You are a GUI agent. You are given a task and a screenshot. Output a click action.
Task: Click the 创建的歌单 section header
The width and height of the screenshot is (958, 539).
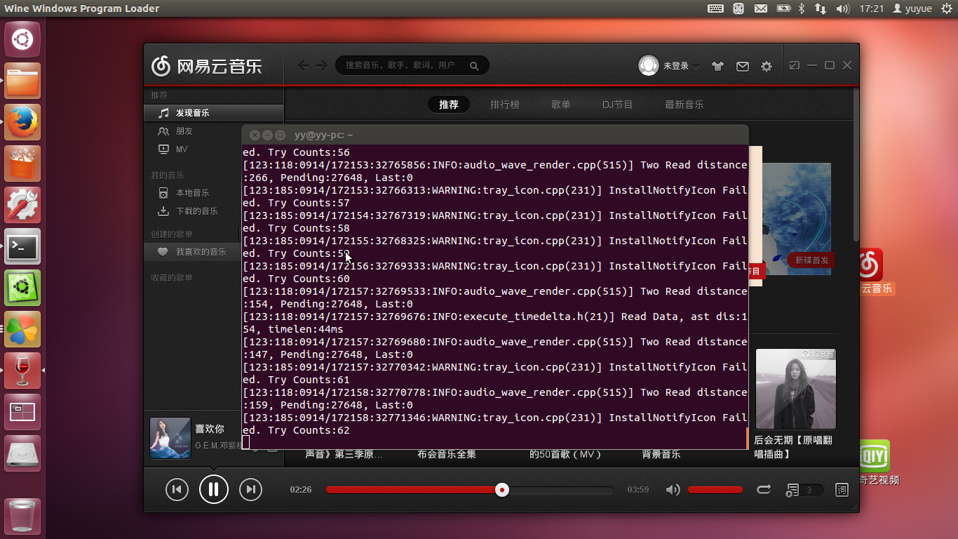[172, 234]
